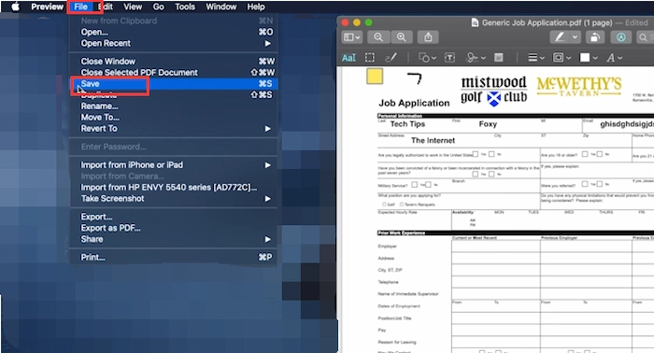Expand the highlight color dropdown arrow
Viewport: 654px width, 353px height.
(x=575, y=37)
